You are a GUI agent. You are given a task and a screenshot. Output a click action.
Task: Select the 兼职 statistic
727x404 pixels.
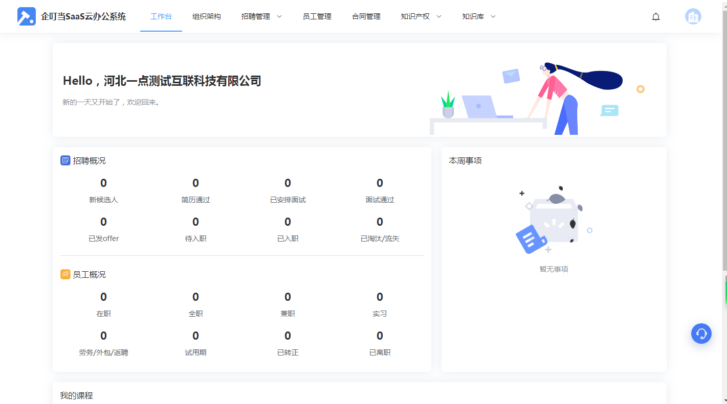tap(288, 305)
